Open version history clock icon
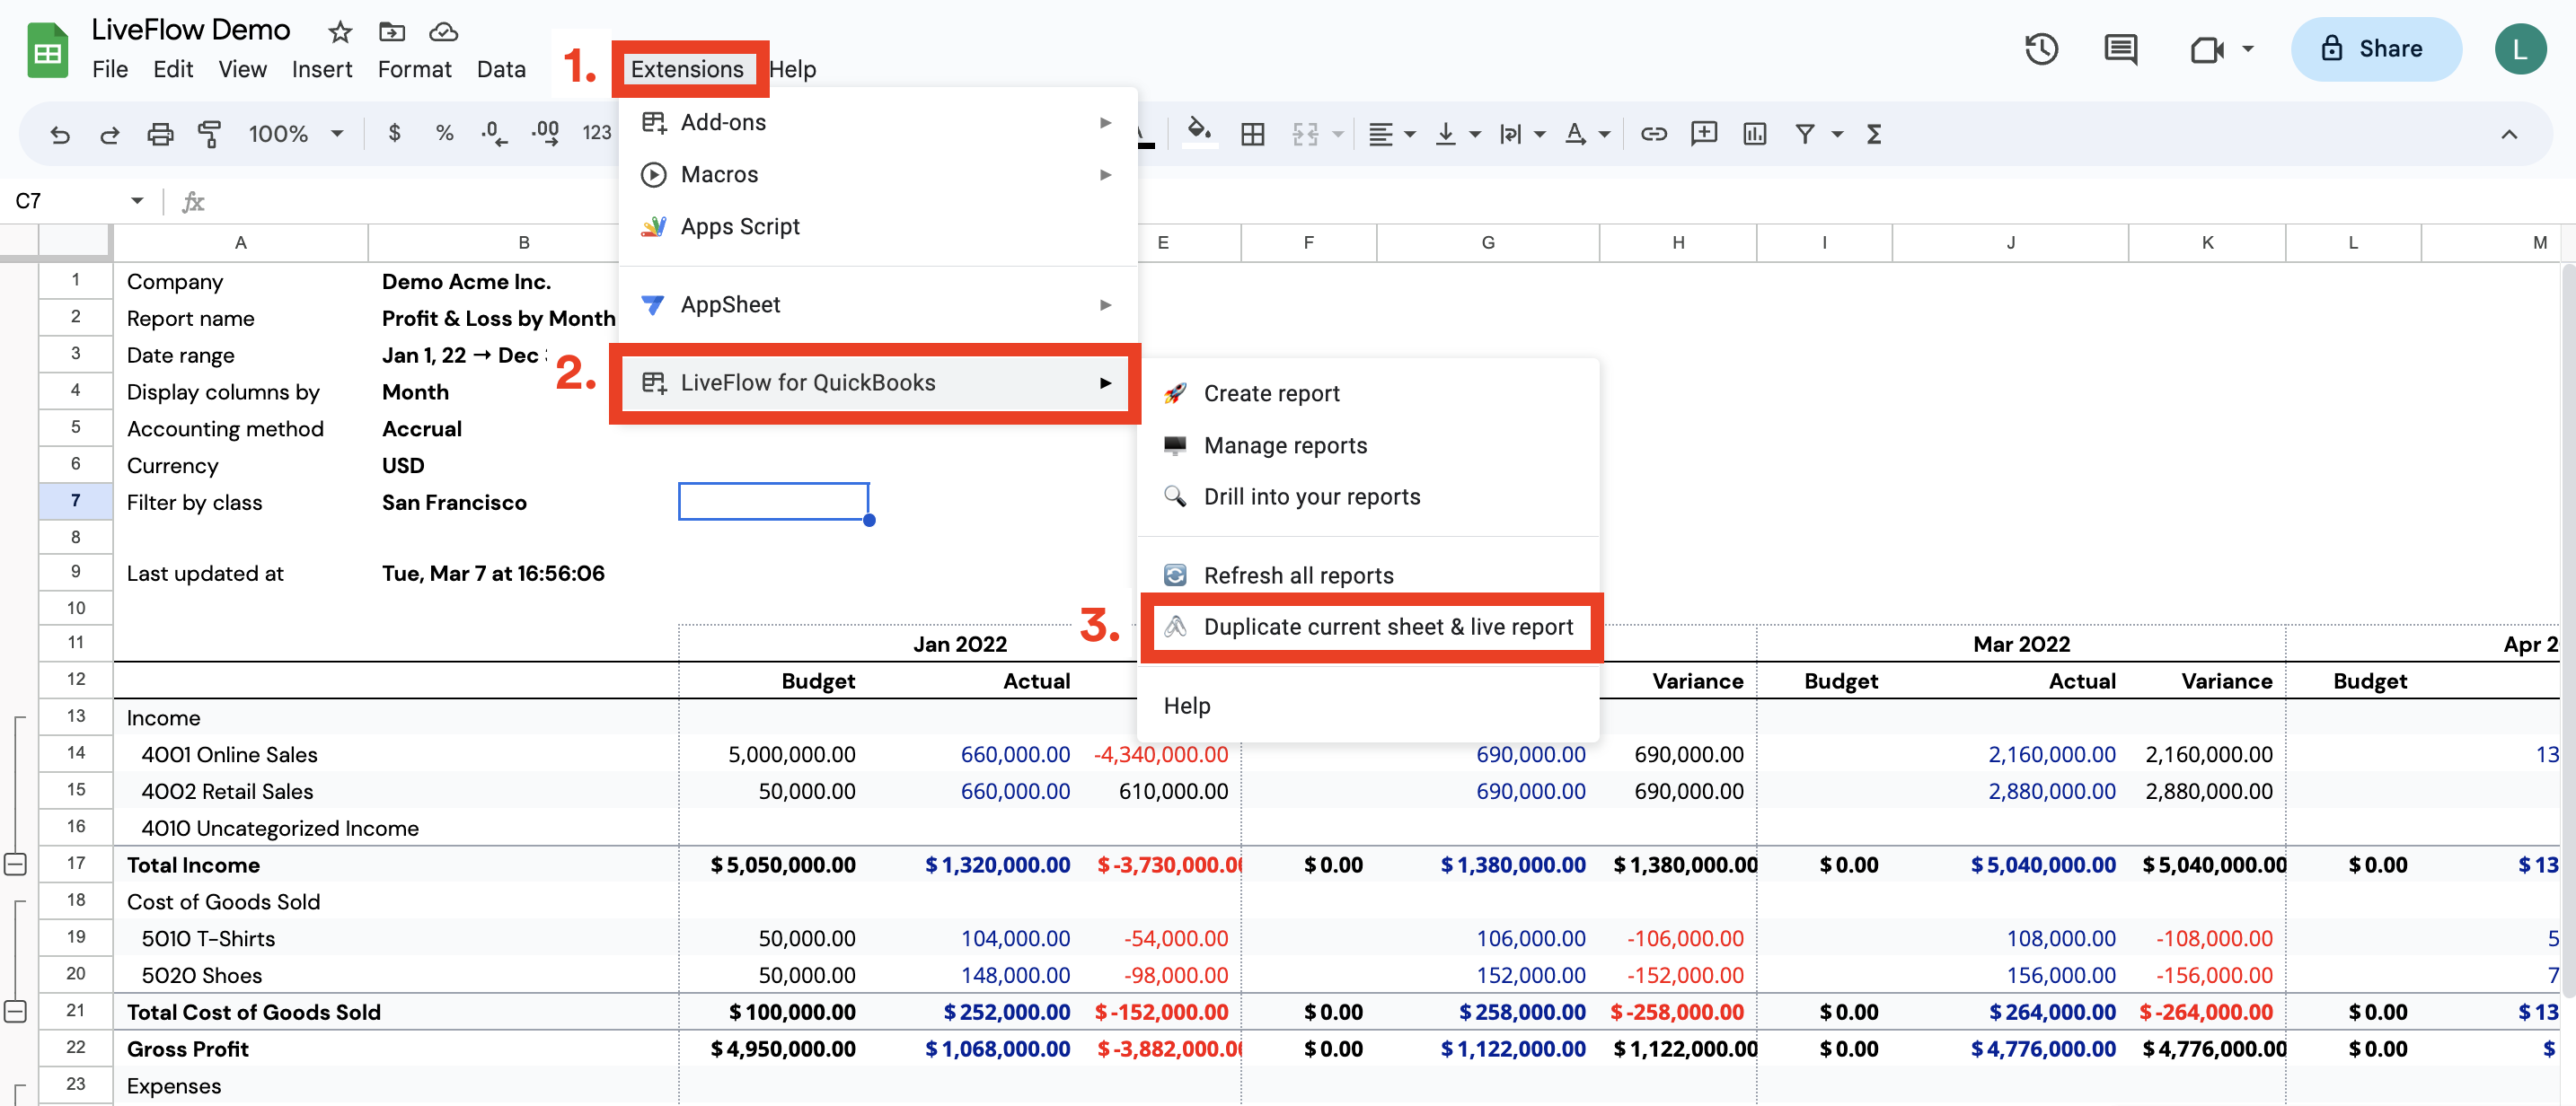Viewport: 2576px width, 1106px height. pyautogui.click(x=2041, y=49)
